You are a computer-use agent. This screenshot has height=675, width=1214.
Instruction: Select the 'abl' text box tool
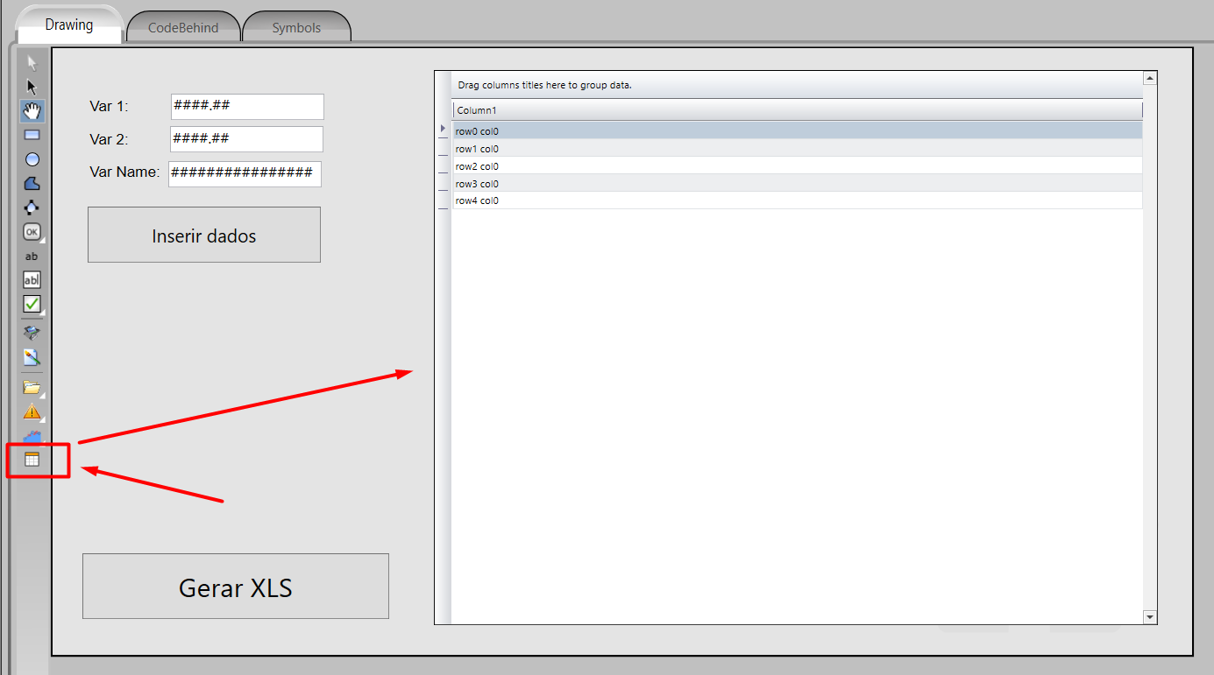pos(32,280)
